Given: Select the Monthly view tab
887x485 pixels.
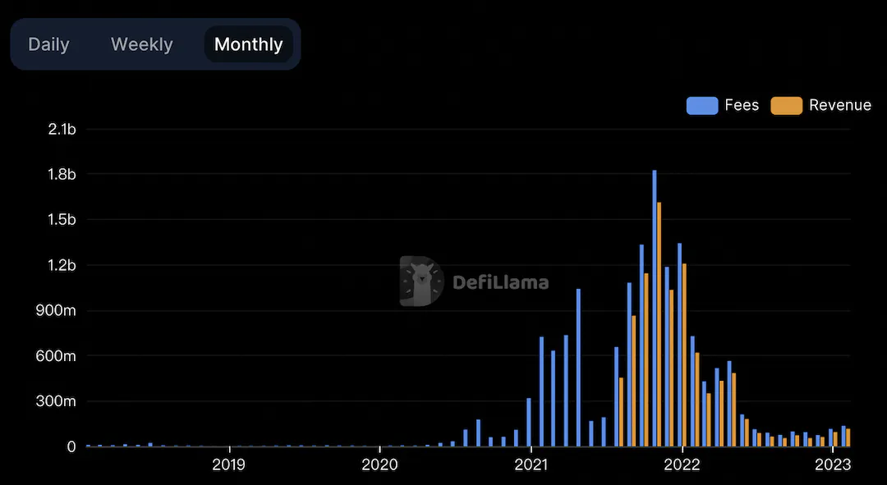Looking at the screenshot, I should [x=248, y=44].
